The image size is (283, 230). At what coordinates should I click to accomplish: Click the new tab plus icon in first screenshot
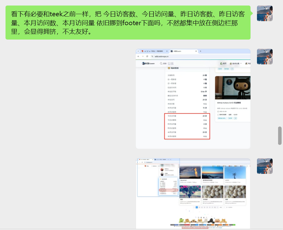pos(200,51)
